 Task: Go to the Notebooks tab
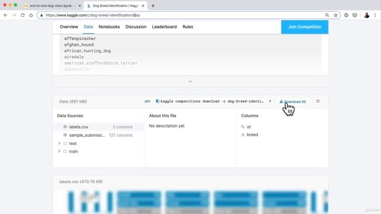(109, 27)
